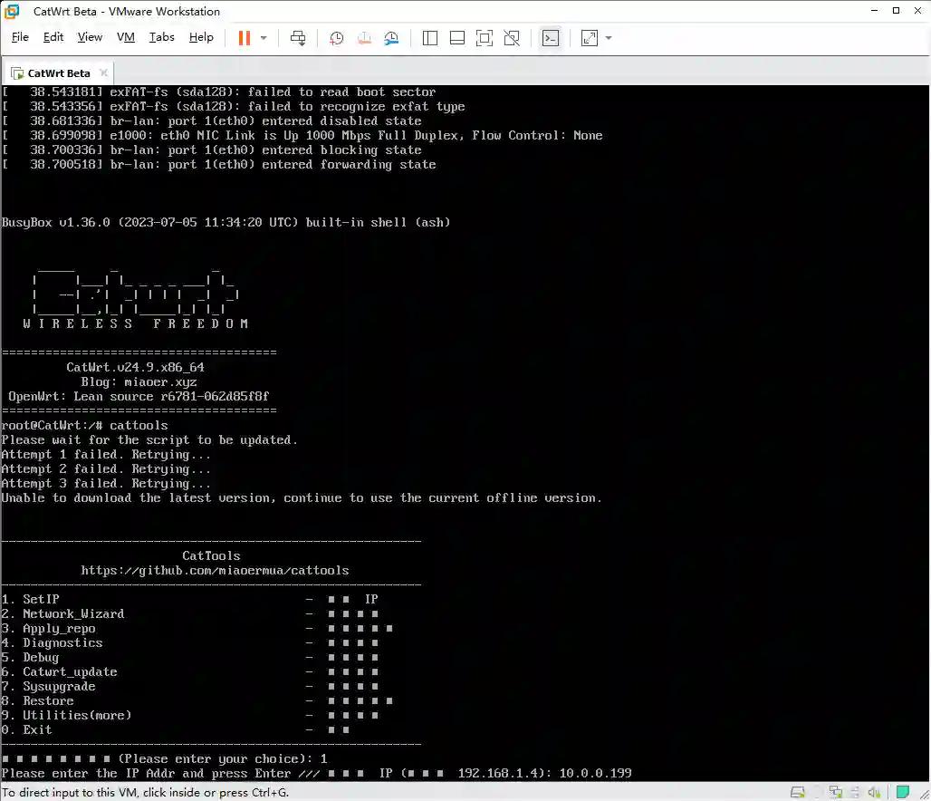
Task: Click the '2. Network_Wizard' menu line
Action: point(190,613)
